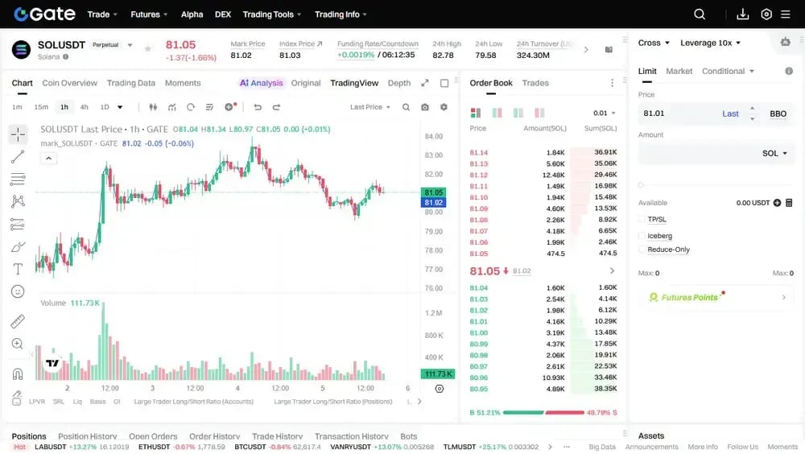Open the Conditional order type dropdown
Image resolution: width=805 pixels, height=454 pixels.
click(728, 72)
